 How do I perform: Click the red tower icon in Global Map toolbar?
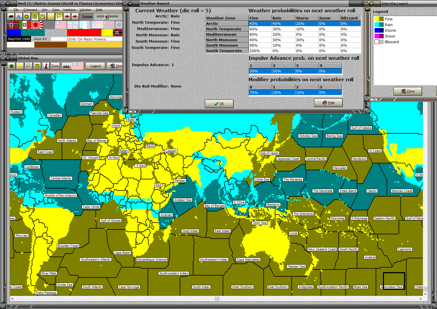coord(46,66)
